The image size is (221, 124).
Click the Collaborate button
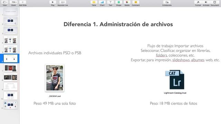(167, 2)
